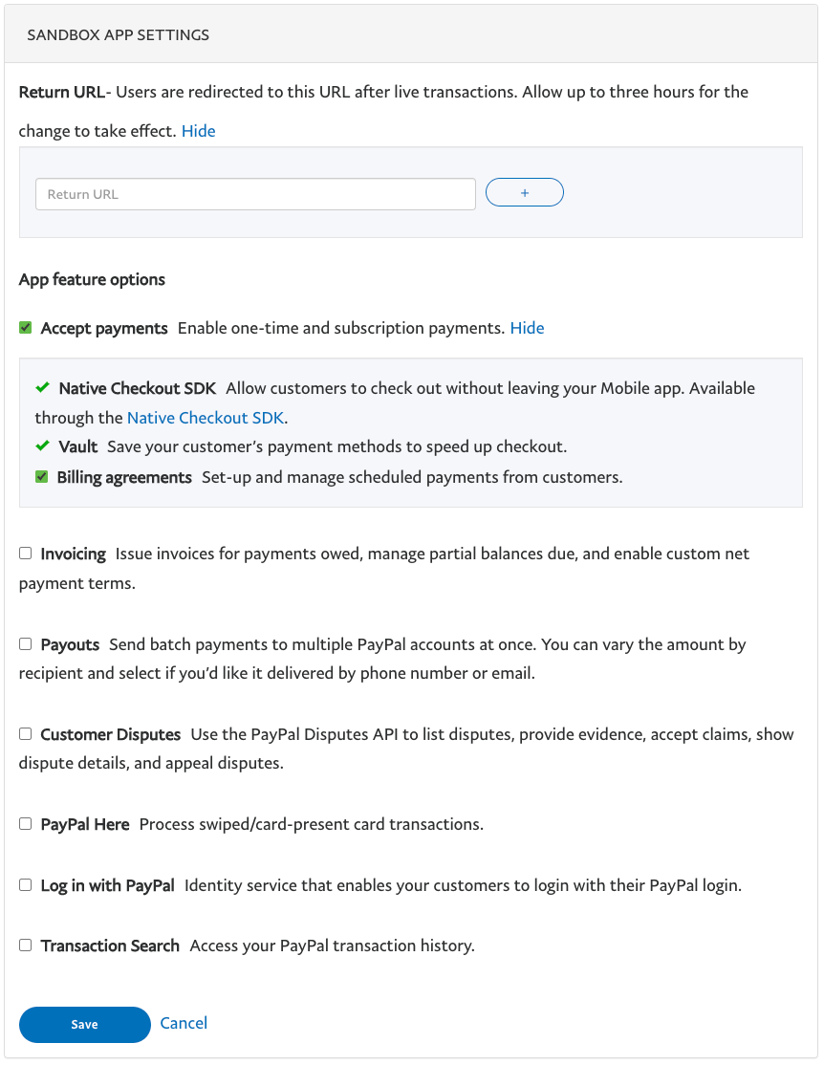Image resolution: width=824 pixels, height=1065 pixels.
Task: Select the Transaction Search checkbox
Action: pyautogui.click(x=26, y=945)
